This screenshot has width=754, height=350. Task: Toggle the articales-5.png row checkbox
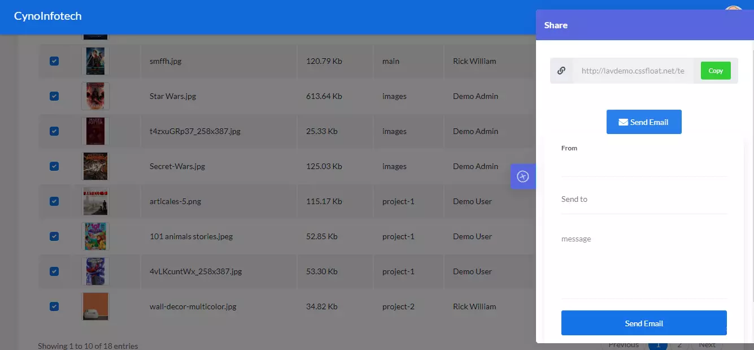pos(54,201)
